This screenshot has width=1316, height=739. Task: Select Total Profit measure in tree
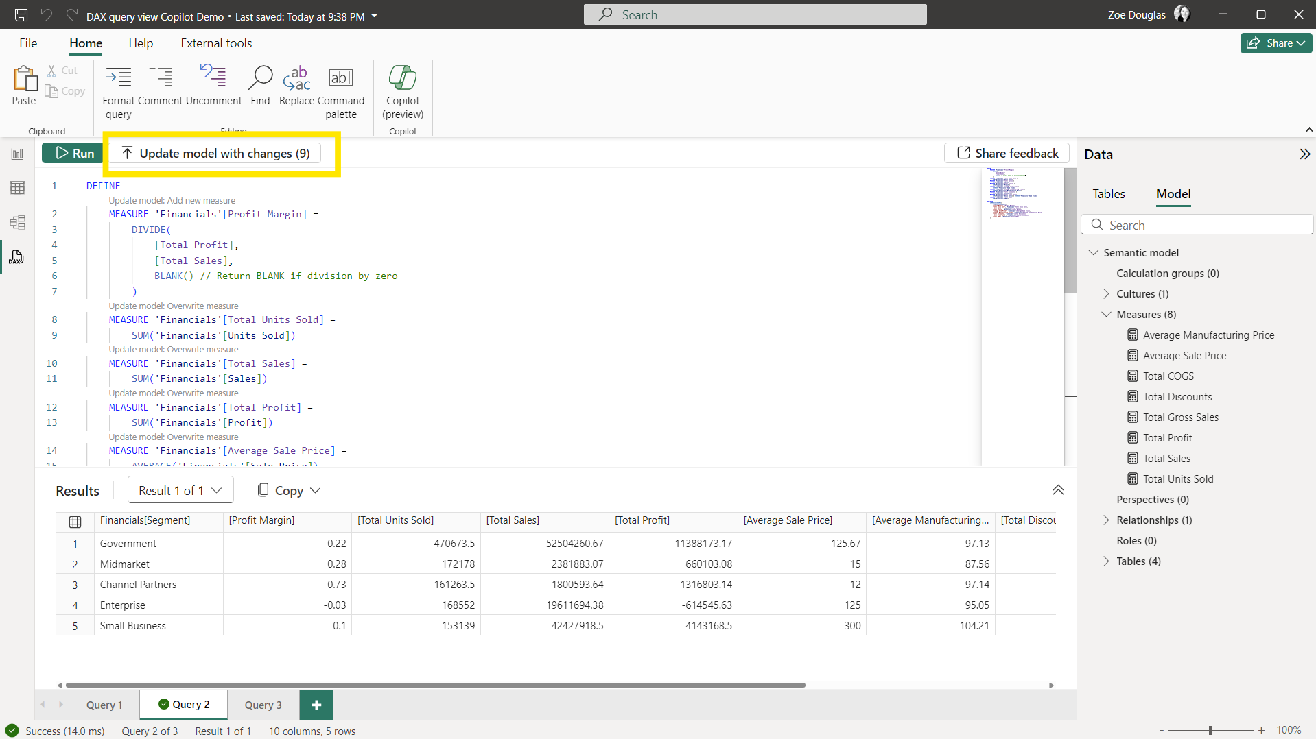1167,437
